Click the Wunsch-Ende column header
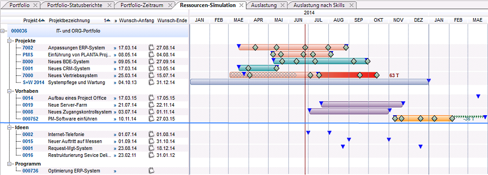The height and width of the screenshot is (175, 488). point(172,21)
